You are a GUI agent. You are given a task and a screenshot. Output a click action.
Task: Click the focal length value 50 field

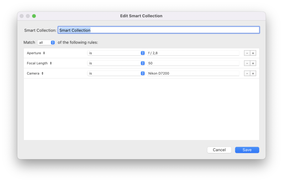[193, 63]
